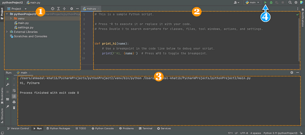
Task: Open Version Control tool window
Action: click(18, 128)
